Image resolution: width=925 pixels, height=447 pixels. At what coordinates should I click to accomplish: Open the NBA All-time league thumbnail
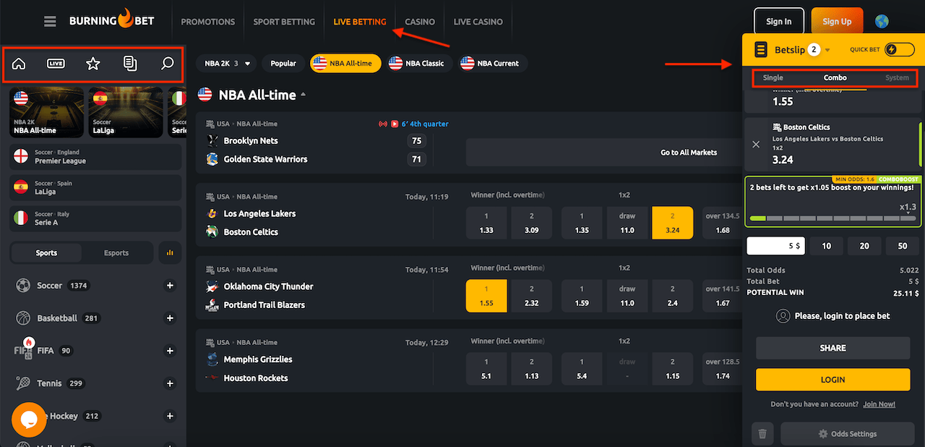(x=46, y=112)
